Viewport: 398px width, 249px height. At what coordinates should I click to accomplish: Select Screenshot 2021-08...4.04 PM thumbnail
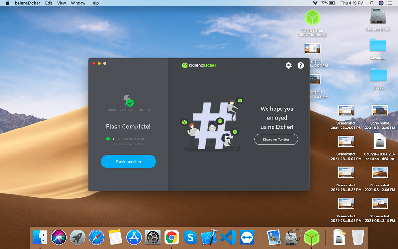[346, 110]
